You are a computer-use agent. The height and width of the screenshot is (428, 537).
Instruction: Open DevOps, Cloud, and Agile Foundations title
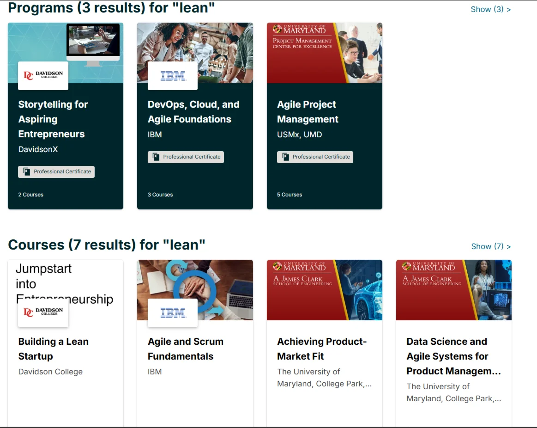[x=193, y=112]
